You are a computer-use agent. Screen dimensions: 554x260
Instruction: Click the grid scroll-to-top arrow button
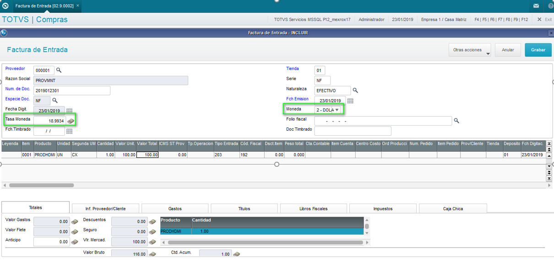549,143
